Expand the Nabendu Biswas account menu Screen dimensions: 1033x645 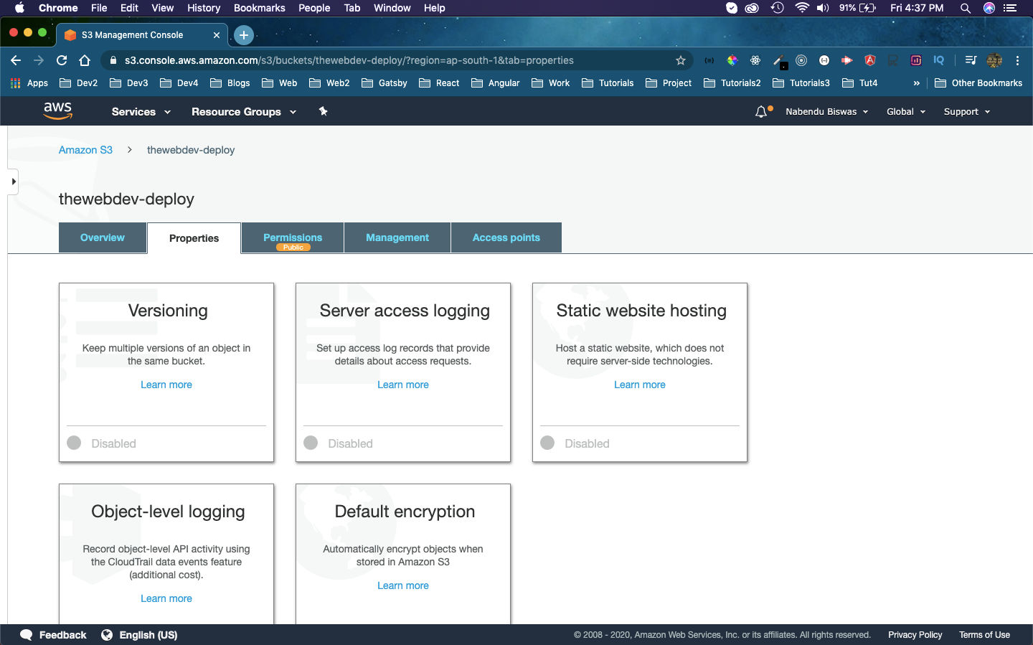(827, 111)
